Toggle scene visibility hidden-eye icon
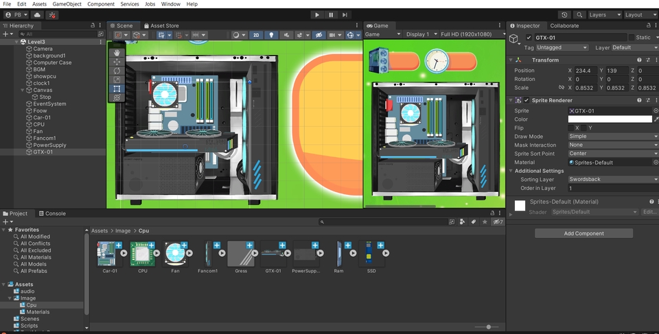659x334 pixels. [319, 35]
